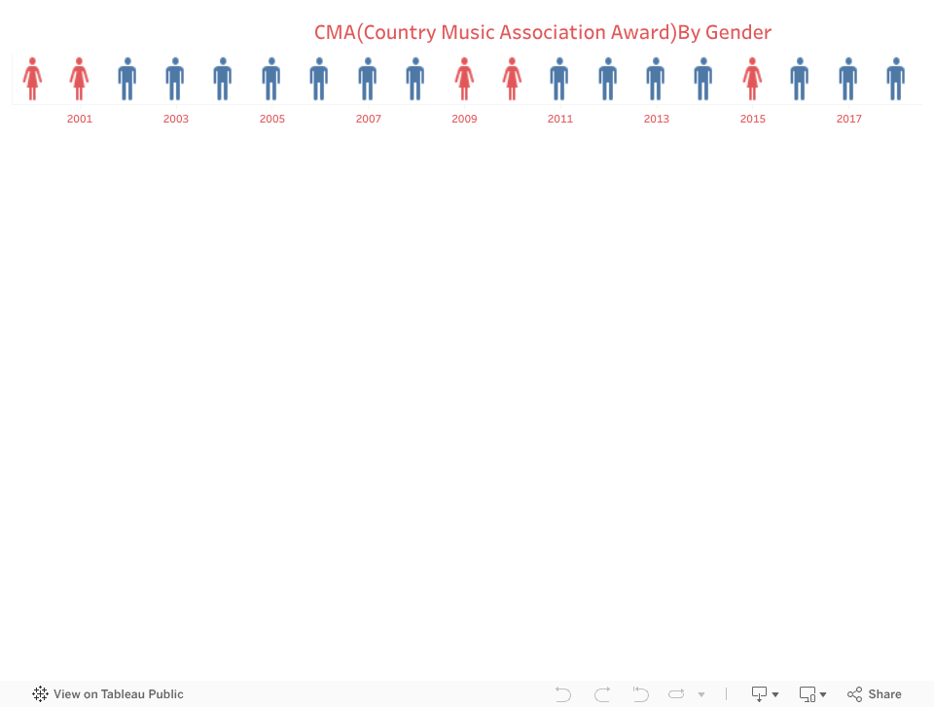
Task: Select the male figure above 2017
Action: tap(848, 79)
